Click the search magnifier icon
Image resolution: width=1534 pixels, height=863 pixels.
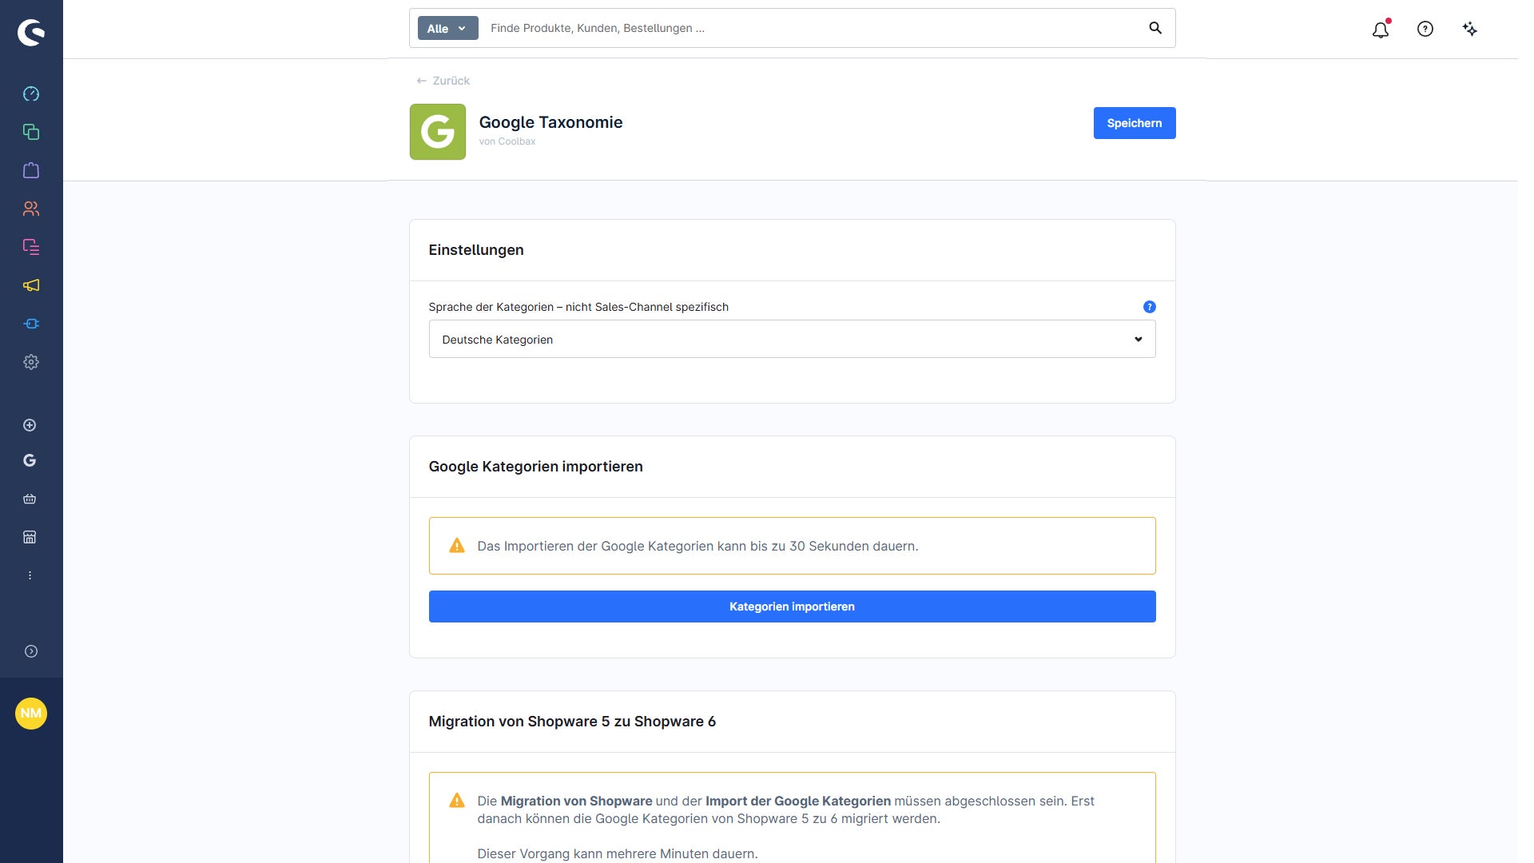[x=1155, y=28]
